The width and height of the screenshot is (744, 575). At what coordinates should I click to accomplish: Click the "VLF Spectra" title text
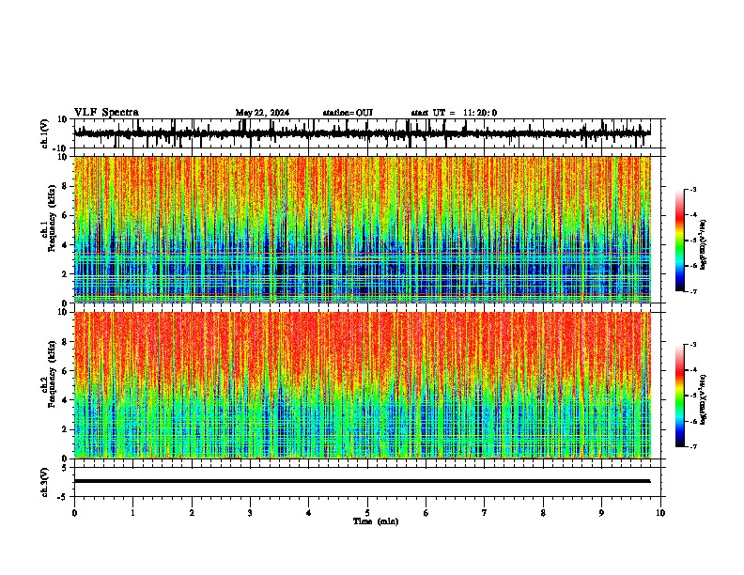[106, 113]
